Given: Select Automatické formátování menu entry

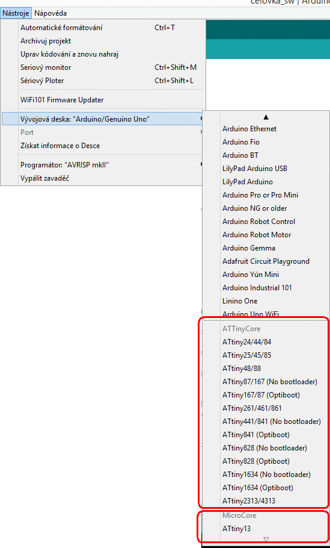Looking at the screenshot, I should click(103, 28).
